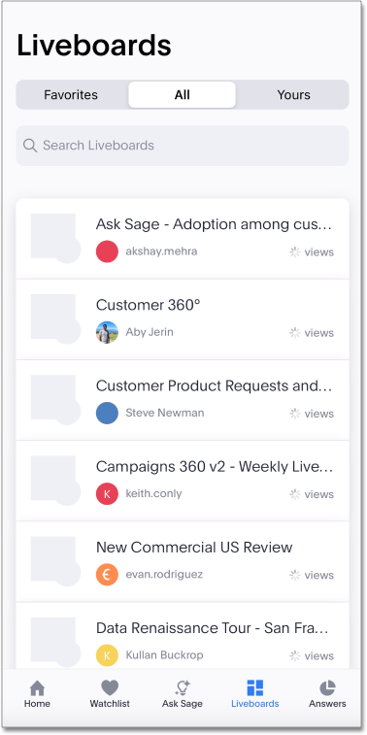The height and width of the screenshot is (735, 367).
Task: Open 'Data Renaissance Tour - San Fra…' title
Action: pos(213,627)
